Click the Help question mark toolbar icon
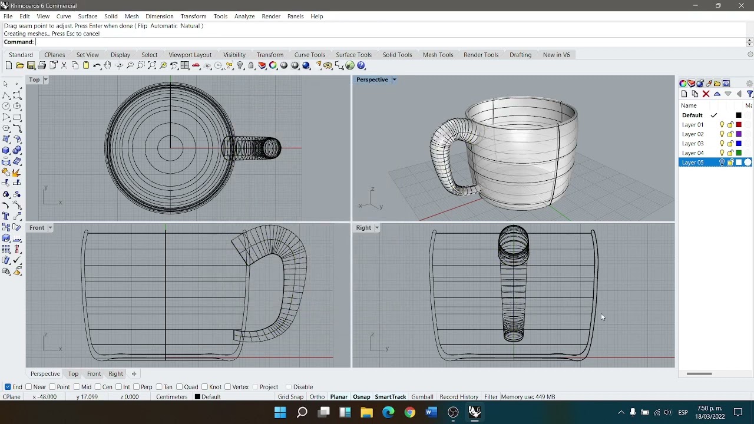This screenshot has width=754, height=424. click(x=361, y=65)
